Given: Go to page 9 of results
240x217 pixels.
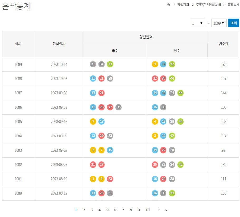Looking at the screenshot, I should pyautogui.click(x=139, y=210).
